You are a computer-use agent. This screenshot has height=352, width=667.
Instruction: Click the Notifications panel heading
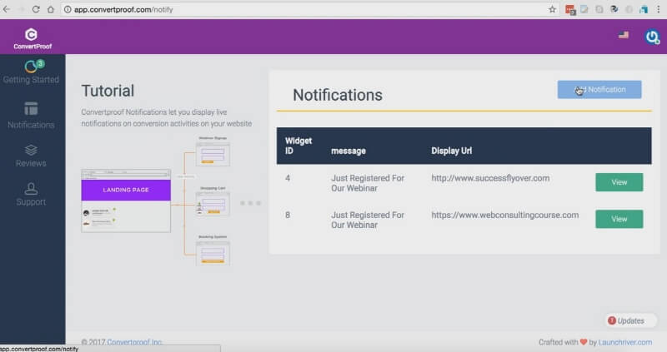(x=338, y=95)
